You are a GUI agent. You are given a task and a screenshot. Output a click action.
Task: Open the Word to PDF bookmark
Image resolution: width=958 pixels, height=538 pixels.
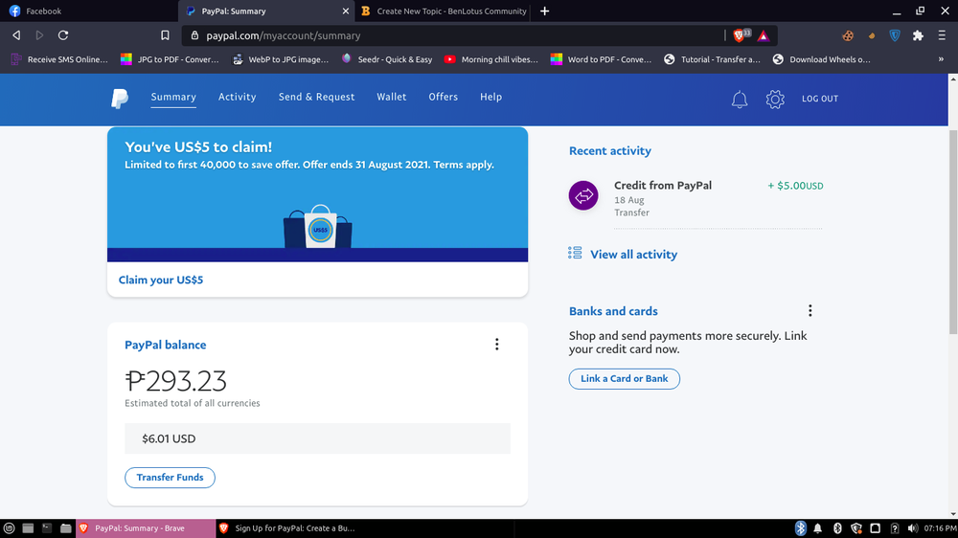pos(602,59)
